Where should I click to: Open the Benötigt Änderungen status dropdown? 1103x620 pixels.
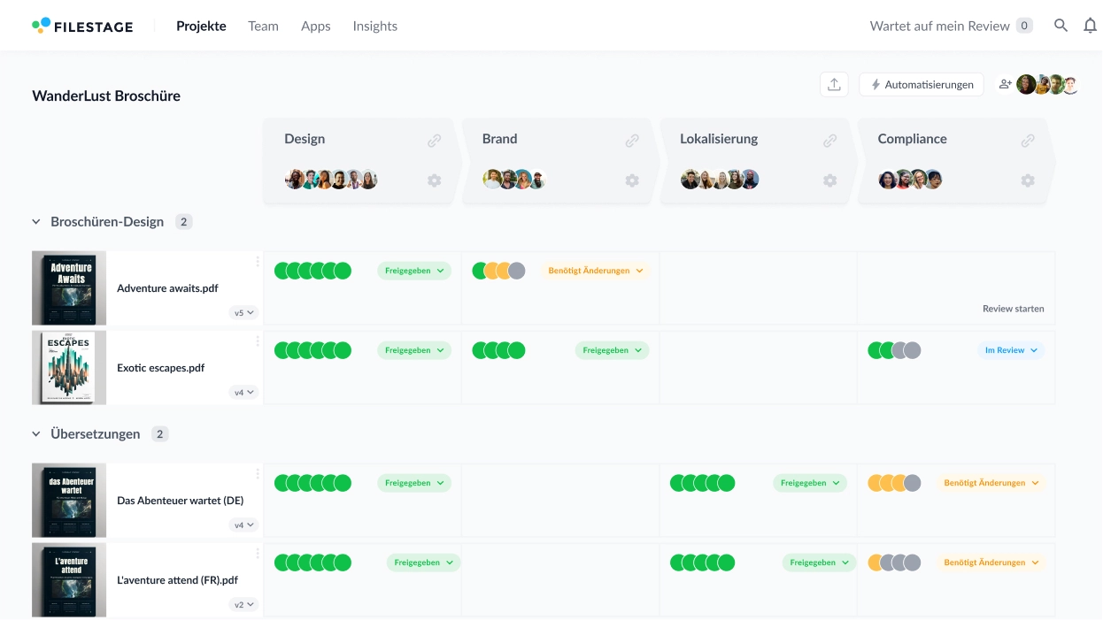596,270
